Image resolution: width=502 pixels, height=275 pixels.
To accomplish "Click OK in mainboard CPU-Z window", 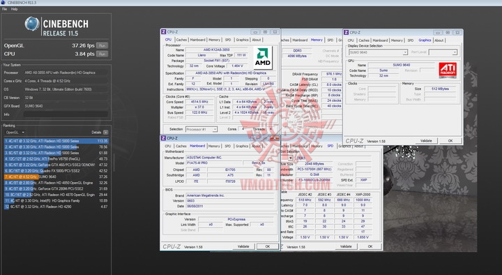I will (268, 246).
